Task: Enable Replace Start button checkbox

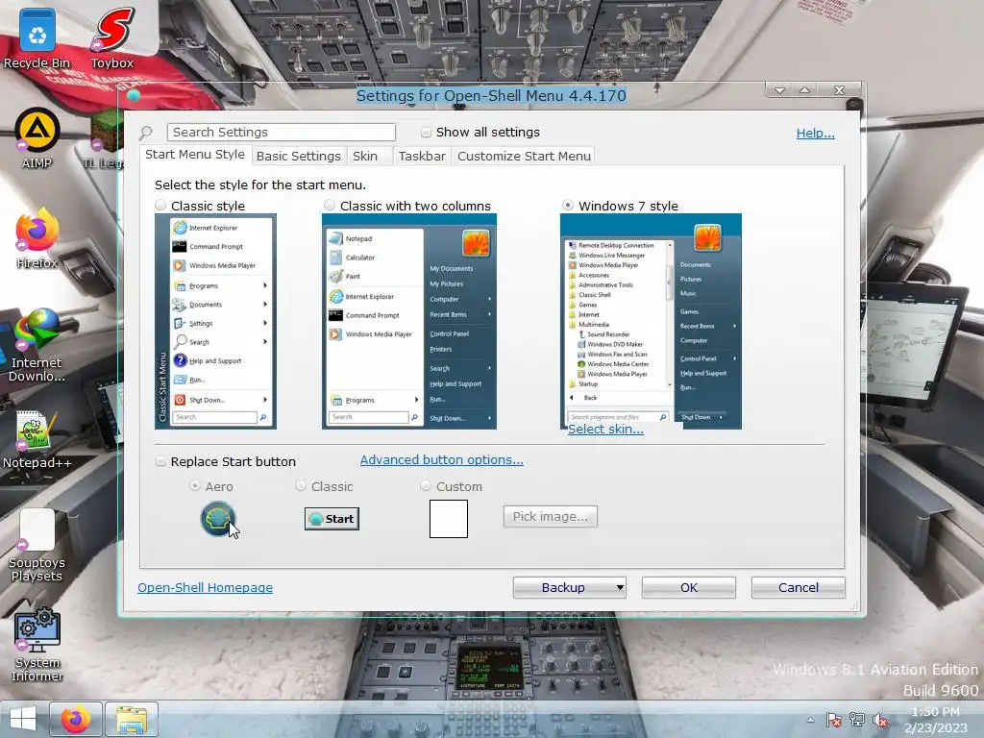Action: (x=160, y=462)
